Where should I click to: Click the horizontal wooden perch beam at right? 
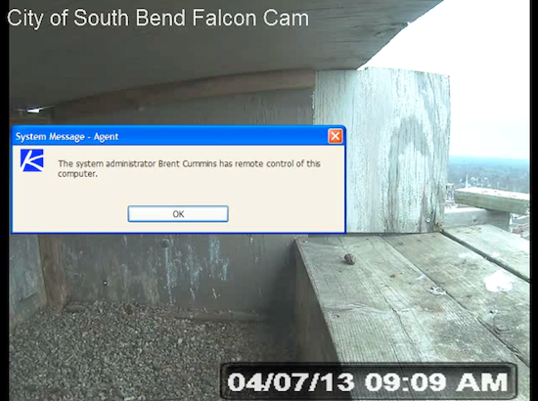click(491, 200)
